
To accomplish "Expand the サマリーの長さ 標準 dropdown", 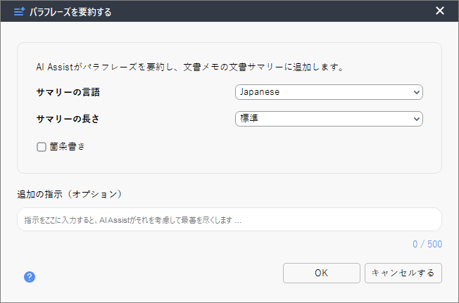I will [329, 119].
